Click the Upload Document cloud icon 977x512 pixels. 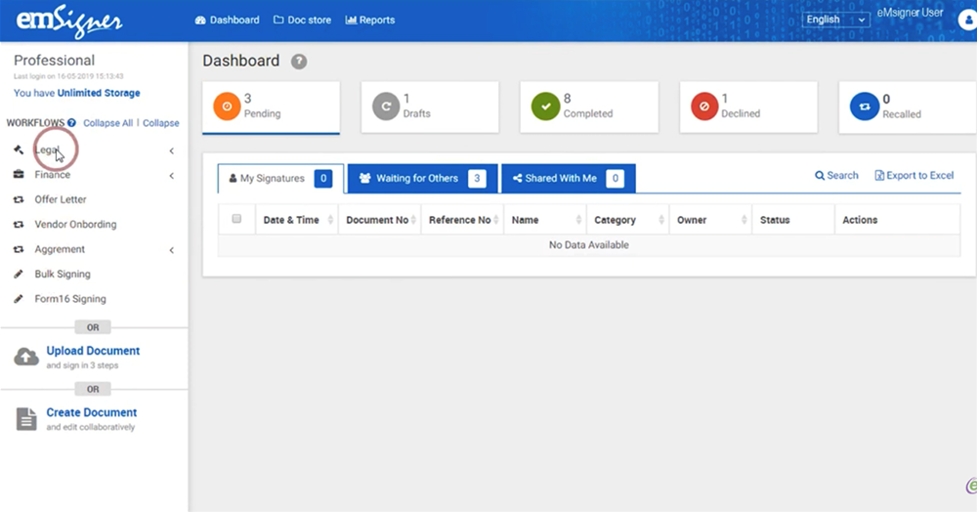tap(26, 358)
